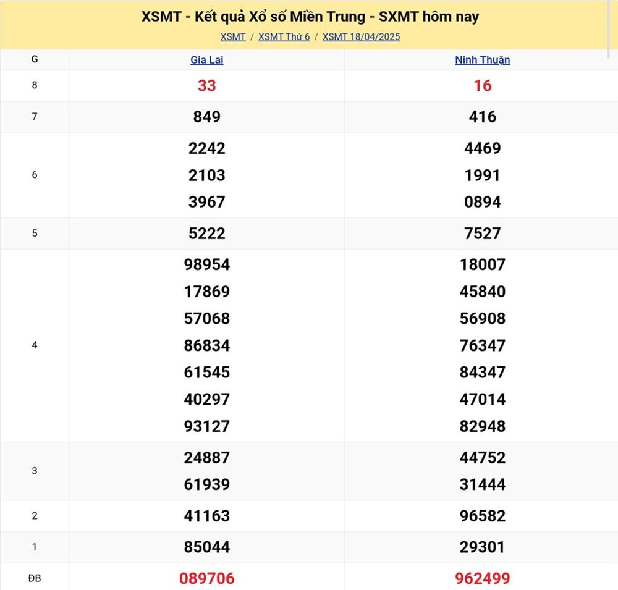Click Gia Lai prize 5 number 5222

coord(206,234)
